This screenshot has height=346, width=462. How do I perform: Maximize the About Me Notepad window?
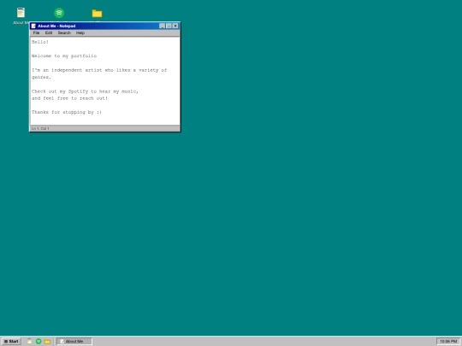[169, 26]
